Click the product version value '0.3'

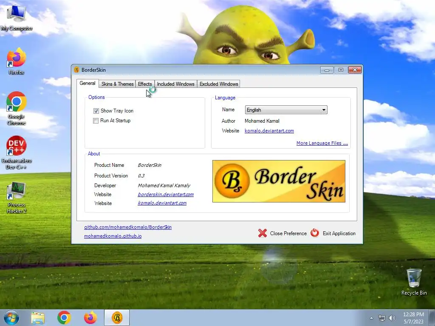tap(141, 176)
